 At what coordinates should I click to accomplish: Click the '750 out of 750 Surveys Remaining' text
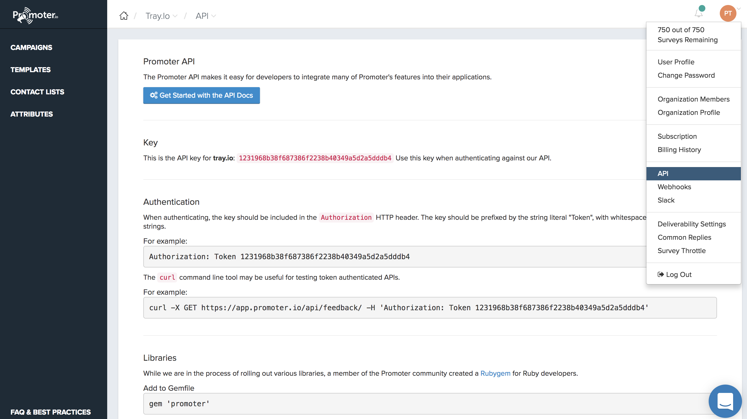click(x=687, y=35)
